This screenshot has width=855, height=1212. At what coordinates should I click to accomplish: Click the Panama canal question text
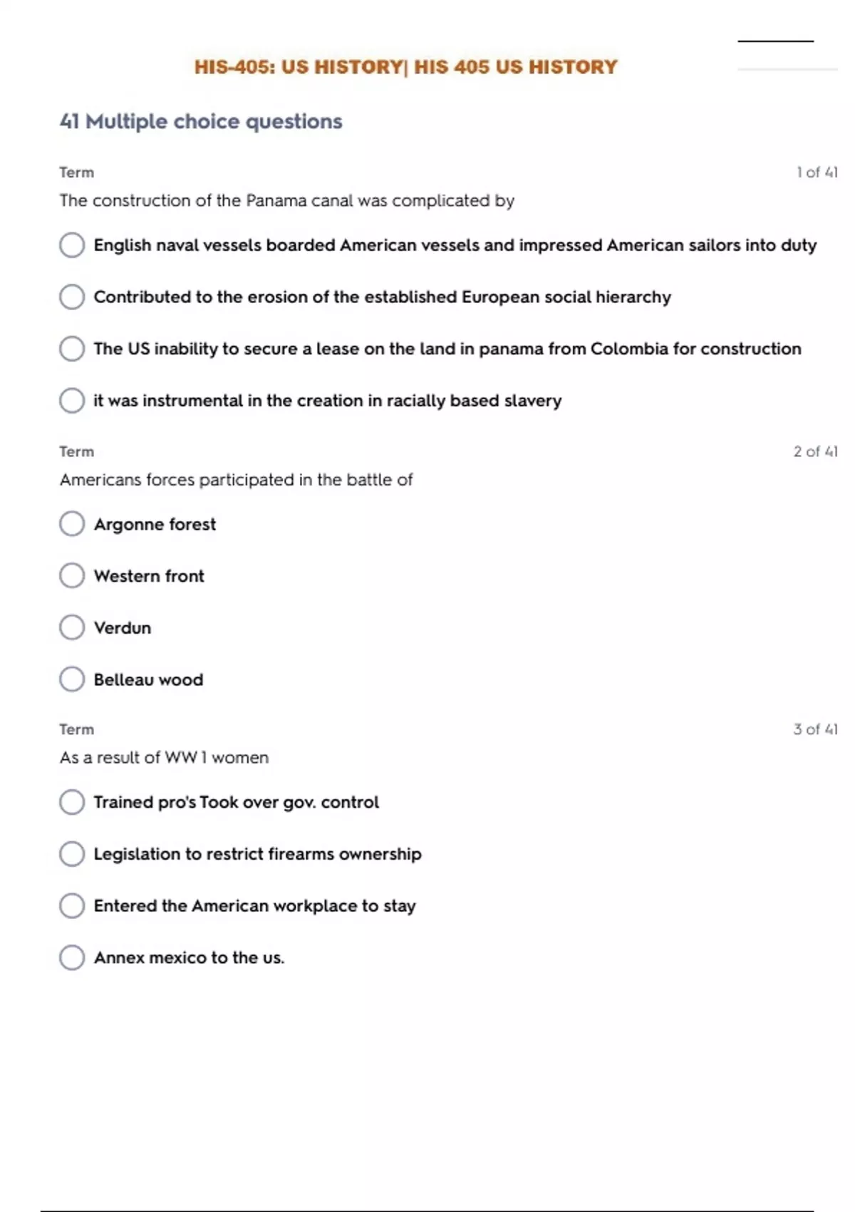[286, 201]
